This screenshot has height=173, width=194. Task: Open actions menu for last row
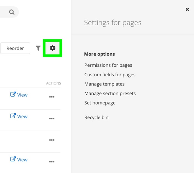click(52, 162)
